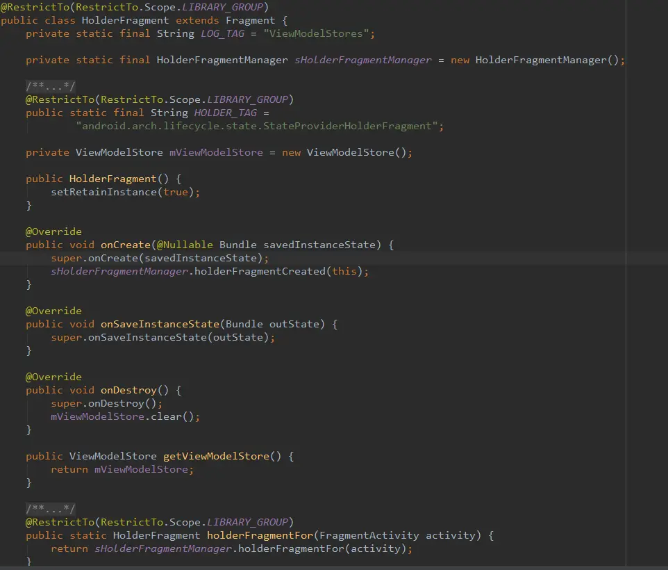Viewport: 668px width, 570px height.
Task: Click @Override annotation above onSaveInstanceState
Action: [x=53, y=311]
